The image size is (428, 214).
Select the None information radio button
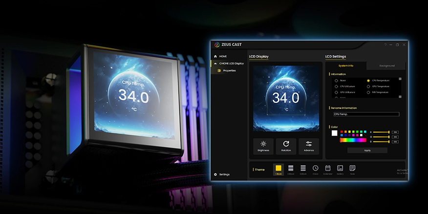(336, 80)
